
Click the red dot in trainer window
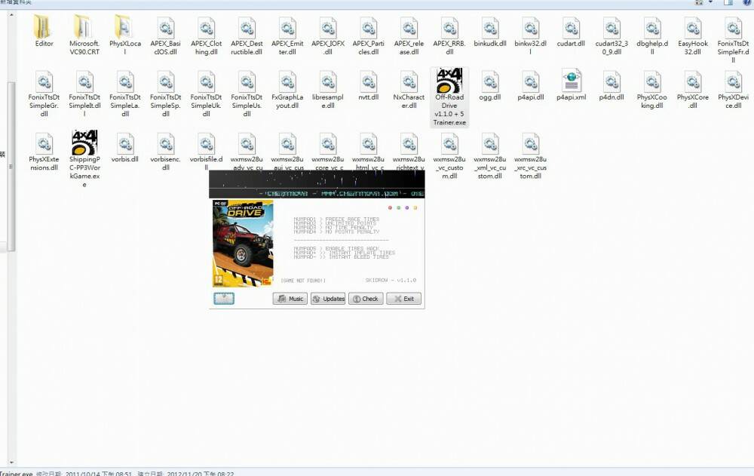[390, 208]
